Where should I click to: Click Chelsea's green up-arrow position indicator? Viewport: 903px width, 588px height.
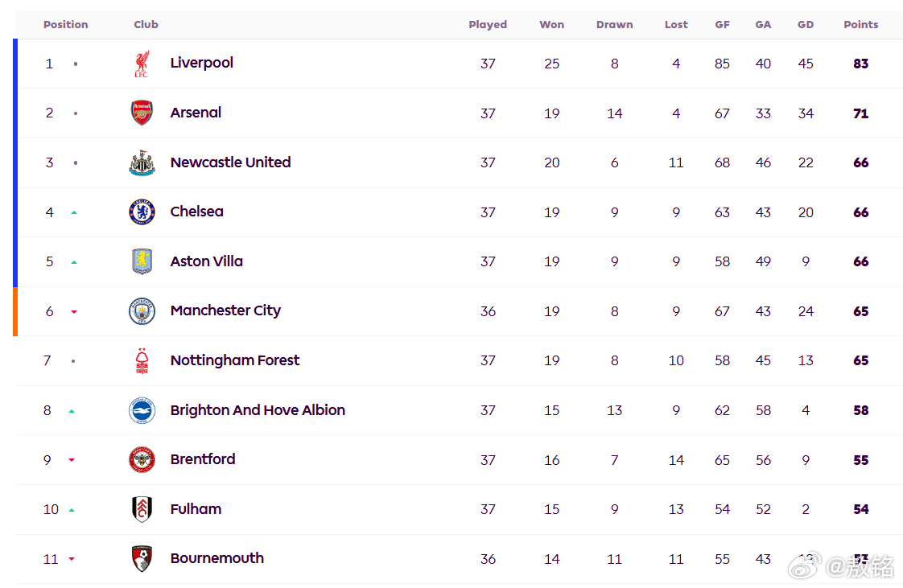(74, 213)
